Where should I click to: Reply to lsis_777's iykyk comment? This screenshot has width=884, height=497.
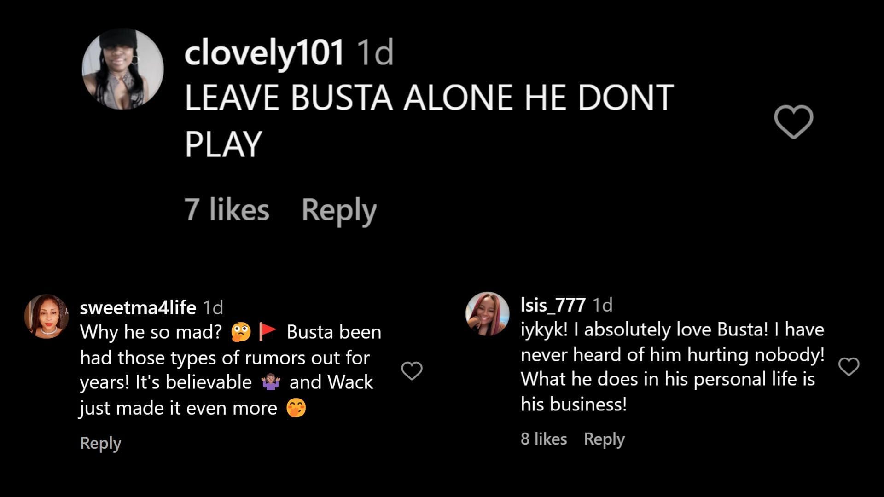(x=604, y=439)
